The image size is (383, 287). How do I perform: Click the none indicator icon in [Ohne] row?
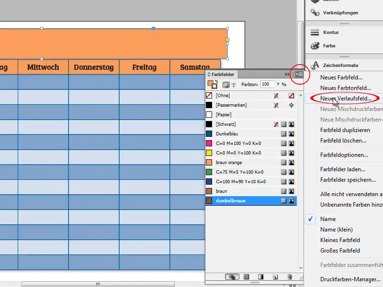291,95
